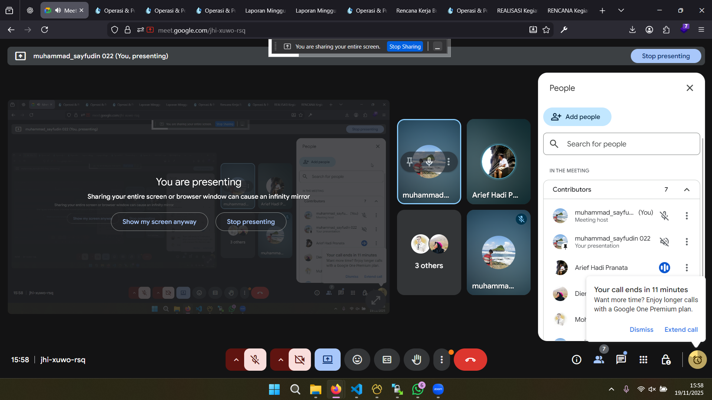
Task: Open video settings arrow beside camera
Action: [280, 360]
